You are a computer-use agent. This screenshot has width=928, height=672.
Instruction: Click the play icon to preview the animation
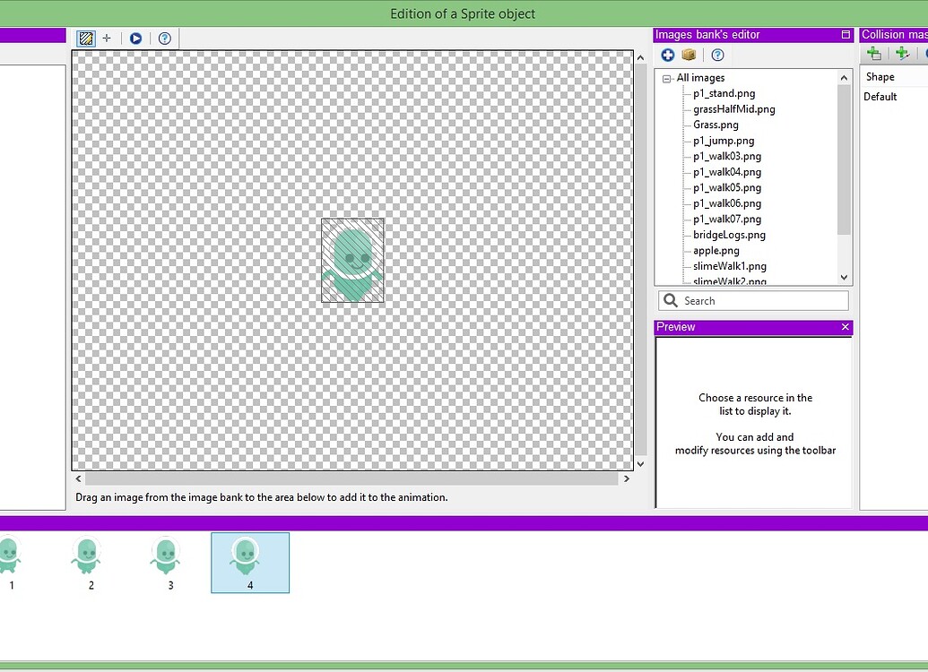pos(135,39)
